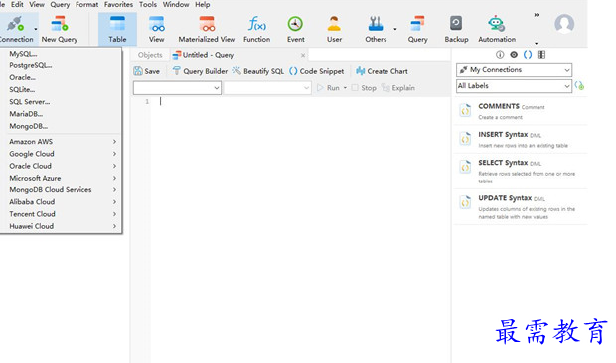
Task: Show the code snippet pane icon
Action: coord(528,55)
